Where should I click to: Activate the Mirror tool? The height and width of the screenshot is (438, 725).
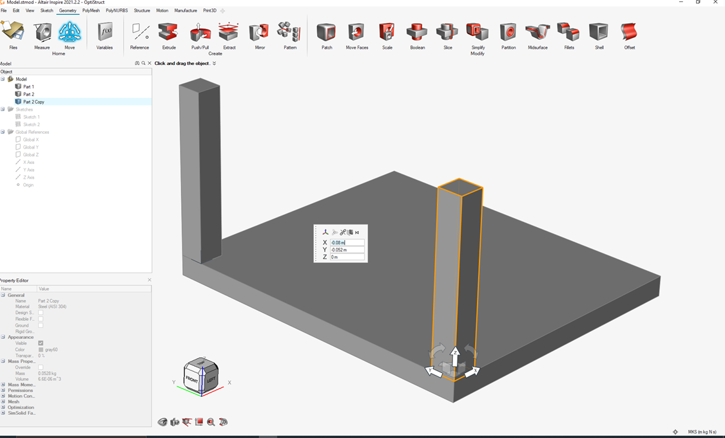[x=259, y=32]
